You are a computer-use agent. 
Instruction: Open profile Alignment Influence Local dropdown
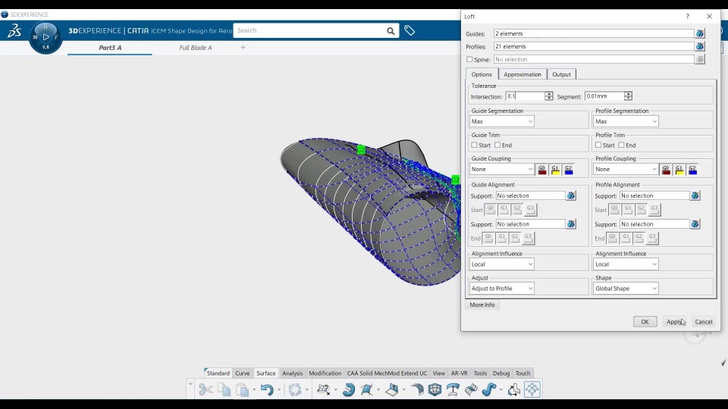coord(626,264)
